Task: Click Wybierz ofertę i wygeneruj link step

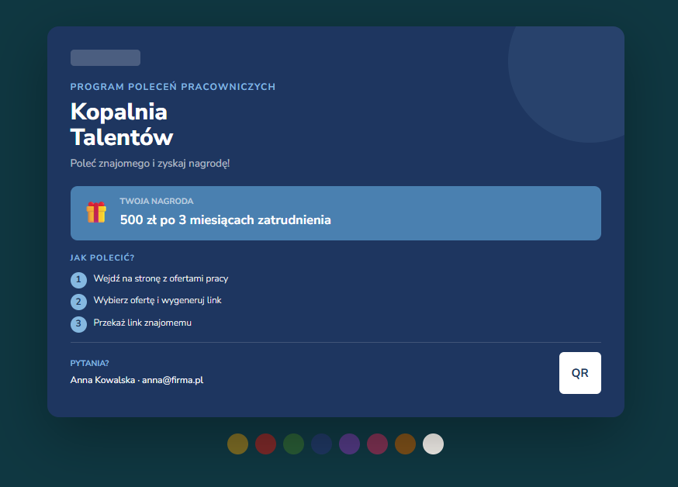Action: tap(157, 300)
